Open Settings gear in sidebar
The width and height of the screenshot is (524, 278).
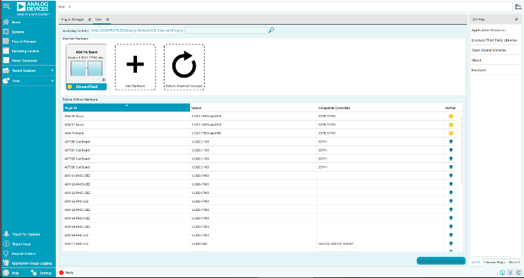(x=42, y=273)
